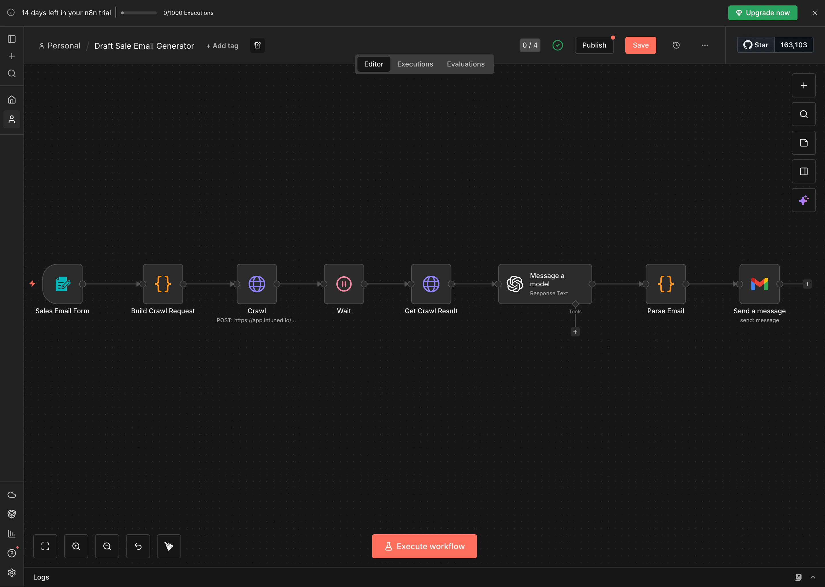Click the workflow description edit icon
Viewport: 825px width, 587px height.
258,45
